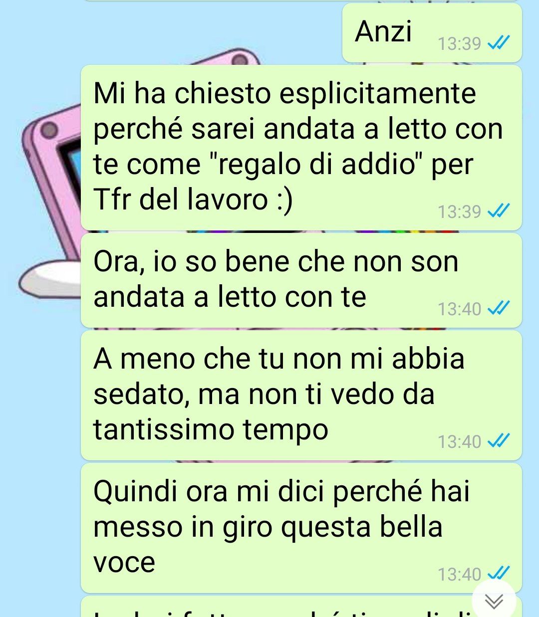Click the 13:39 timestamp on 'Anzi'
539x617 pixels.
click(459, 44)
